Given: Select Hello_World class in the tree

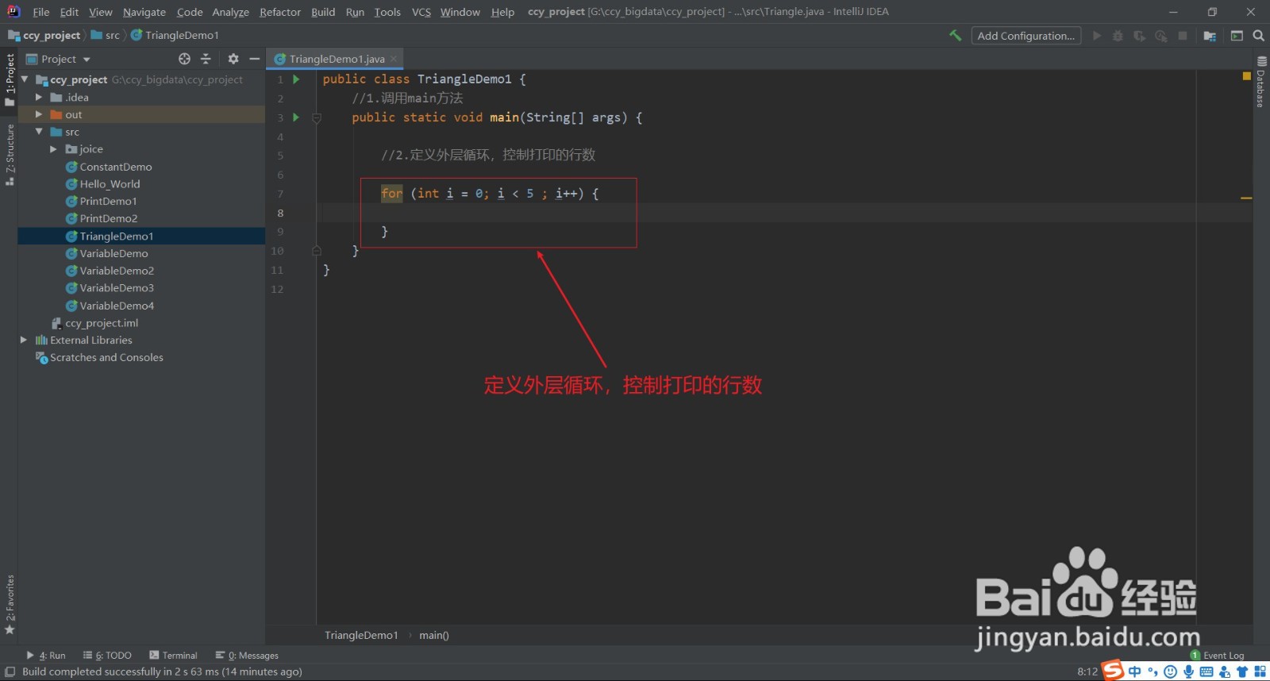Looking at the screenshot, I should tap(110, 184).
